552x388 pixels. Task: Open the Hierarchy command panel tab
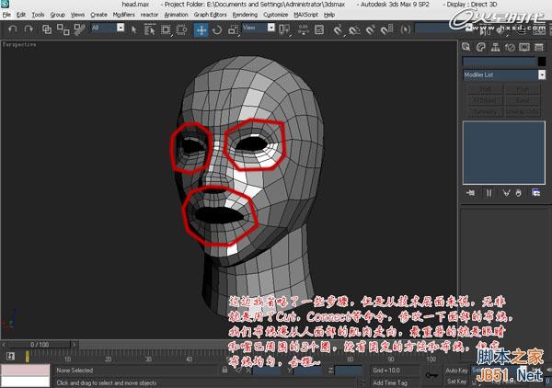[497, 47]
